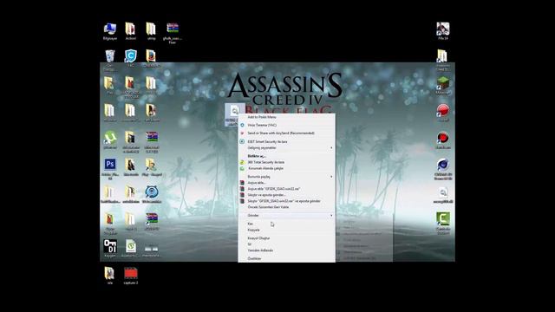Open the uTorrent desktop shortcut
The image size is (555, 312).
[110, 140]
